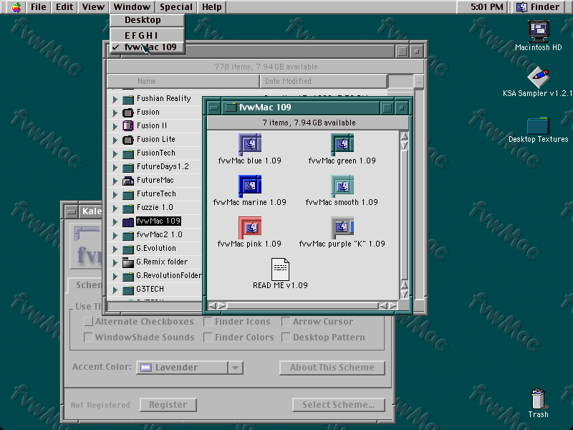Click the vertical scrollbar track in fvwMac 109 window
The height and width of the screenshot is (430, 573).
[x=404, y=215]
